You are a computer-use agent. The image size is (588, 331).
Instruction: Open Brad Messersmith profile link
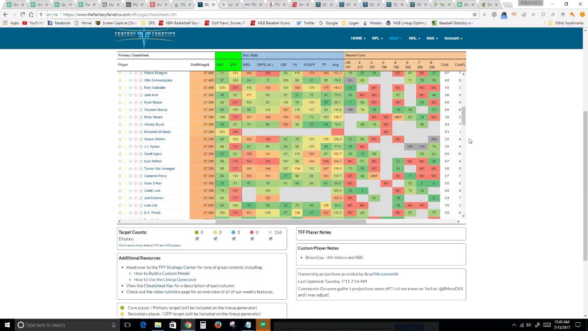[381, 274]
